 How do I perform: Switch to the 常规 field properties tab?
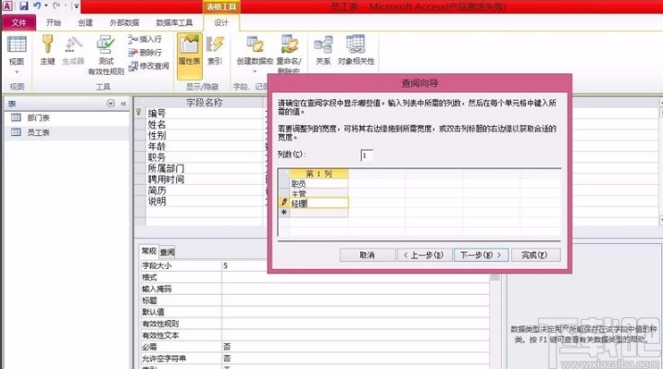[149, 252]
